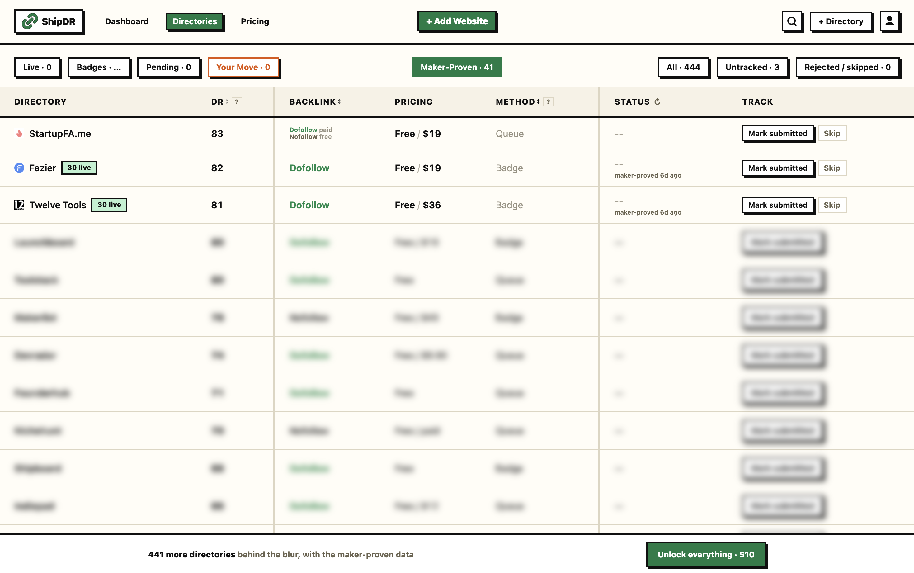This screenshot has width=914, height=573.
Task: Click the Fazier blue favicon
Action: (x=19, y=168)
